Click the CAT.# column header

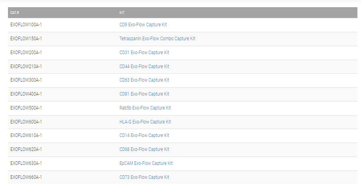14,13
